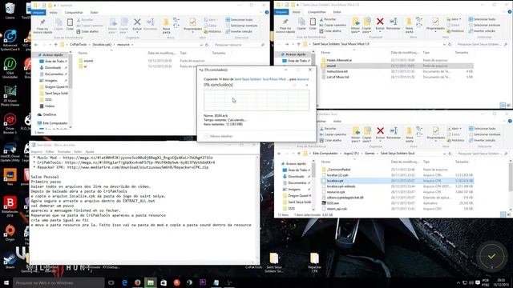Click Inverter seleção in Music Mod window
This screenshot has height=288, width=513.
482,31
